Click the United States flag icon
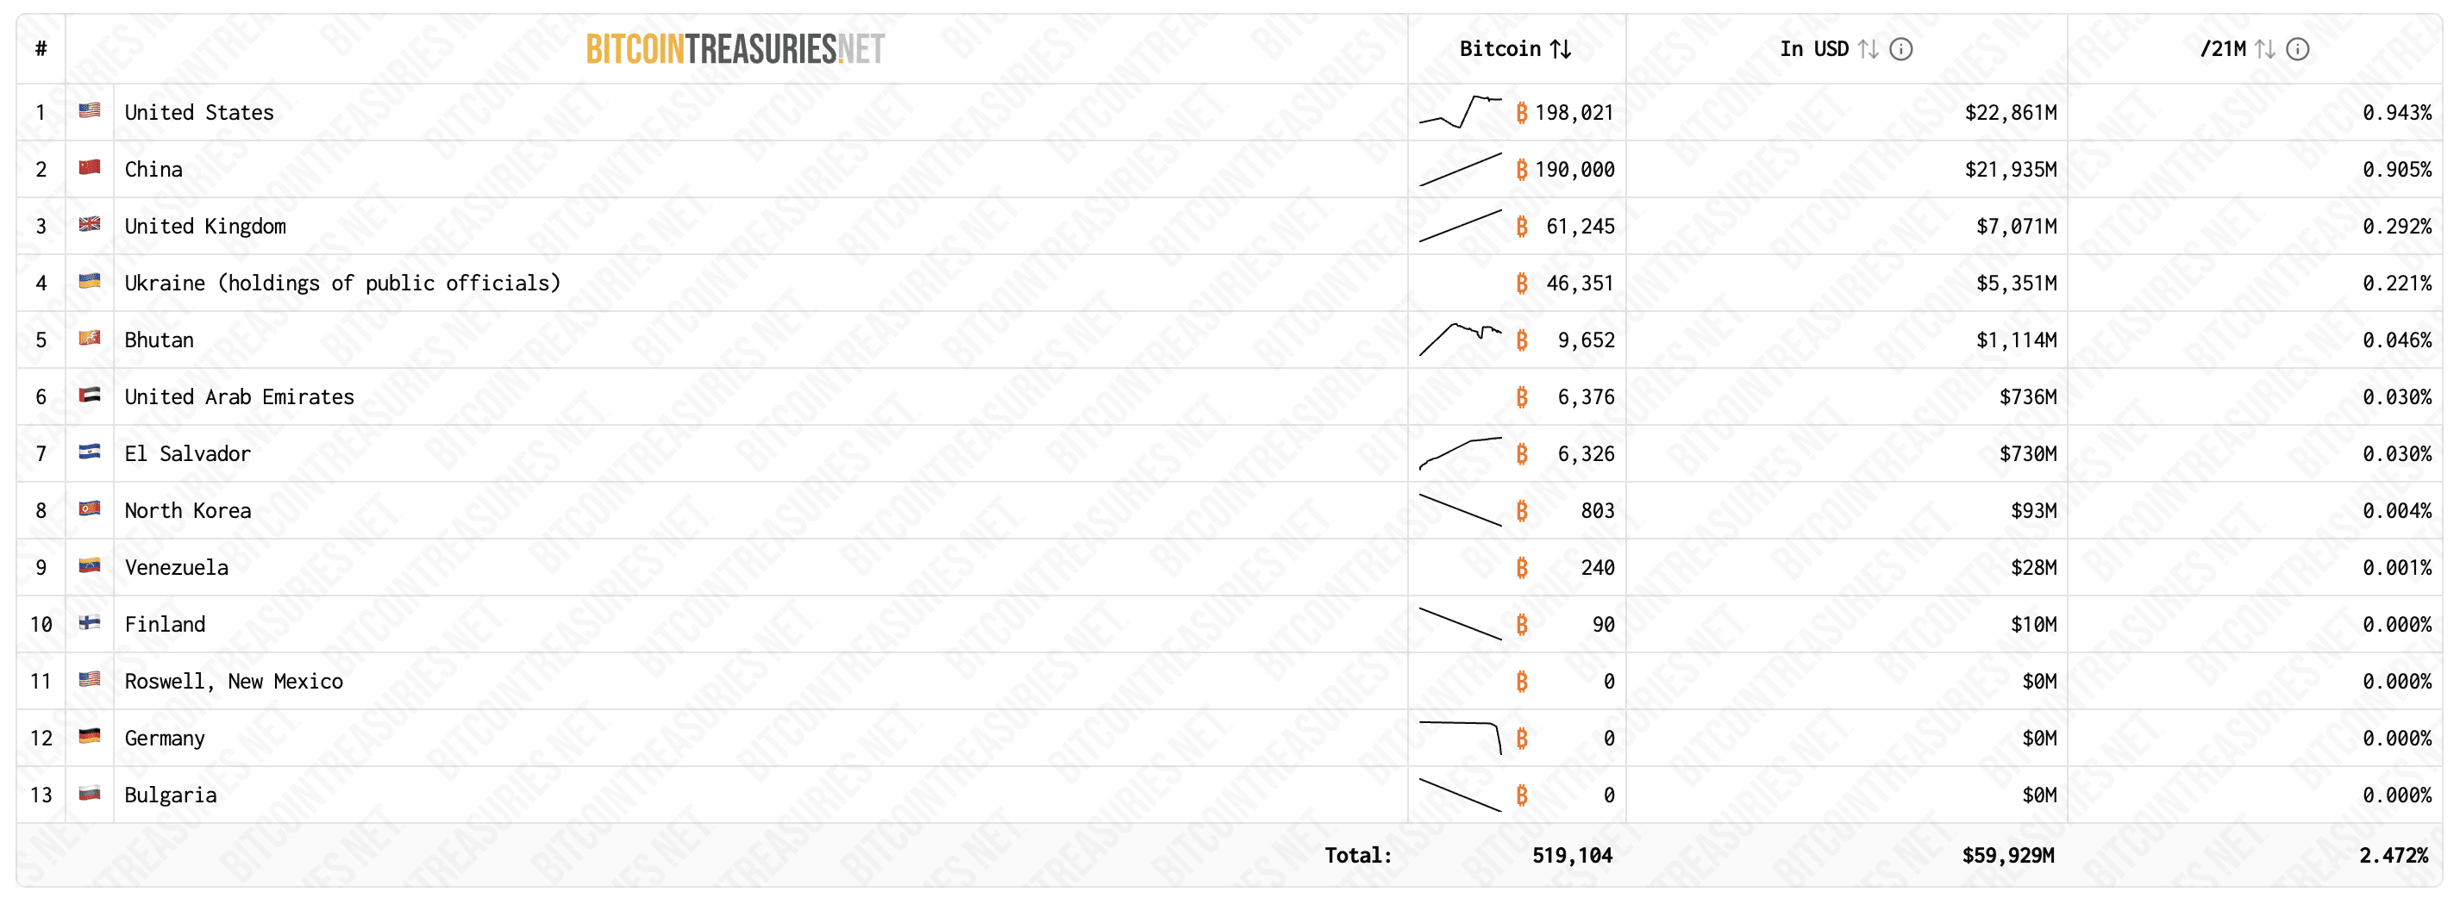This screenshot has width=2460, height=898. 90,110
